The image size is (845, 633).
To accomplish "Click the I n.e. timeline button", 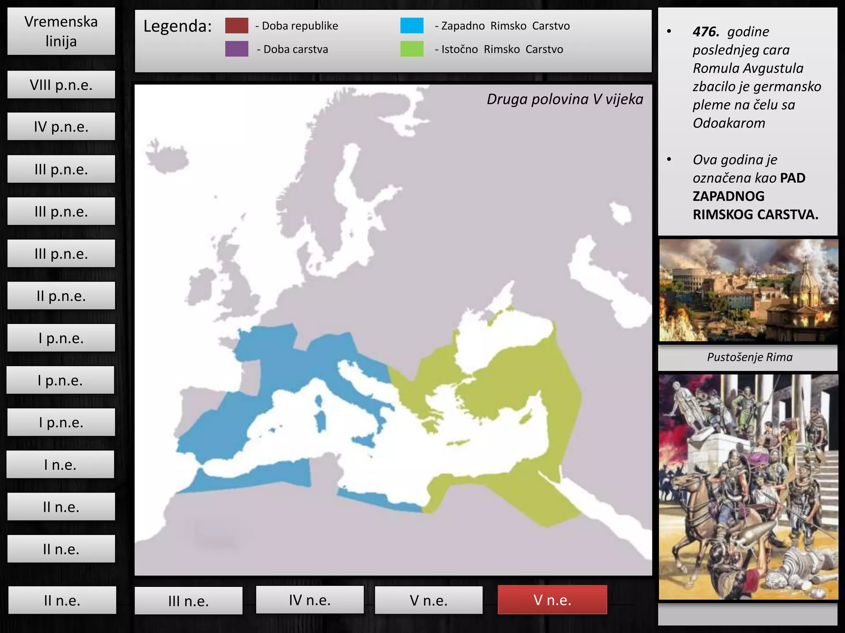I will (60, 465).
